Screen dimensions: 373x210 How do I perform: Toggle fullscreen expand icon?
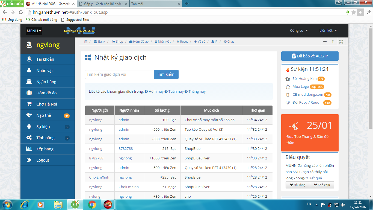point(341,42)
